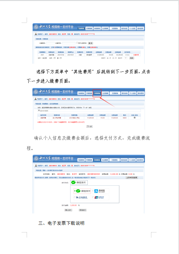Select the WeChat Pay radio option
This screenshot has width=179, height=254.
(75, 191)
